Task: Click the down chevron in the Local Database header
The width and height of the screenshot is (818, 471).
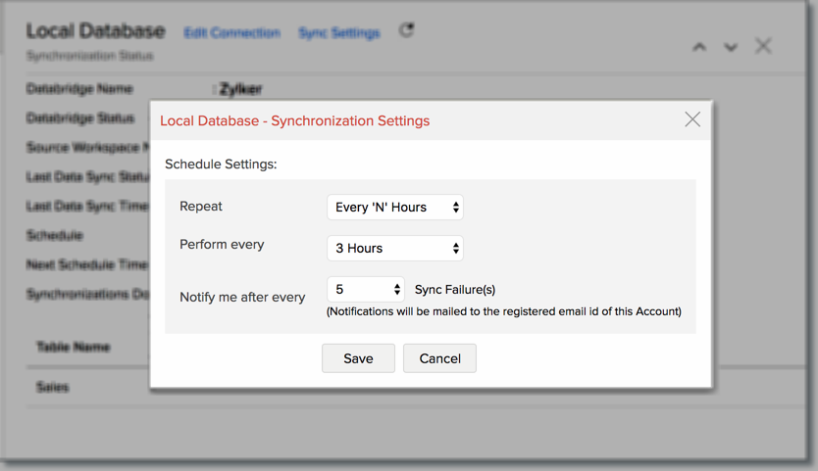Action: [730, 46]
